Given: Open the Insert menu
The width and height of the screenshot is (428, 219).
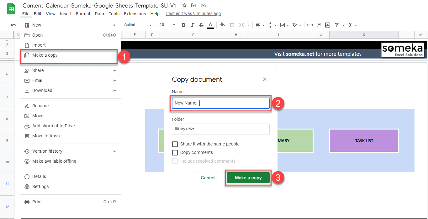Looking at the screenshot, I should click(66, 14).
